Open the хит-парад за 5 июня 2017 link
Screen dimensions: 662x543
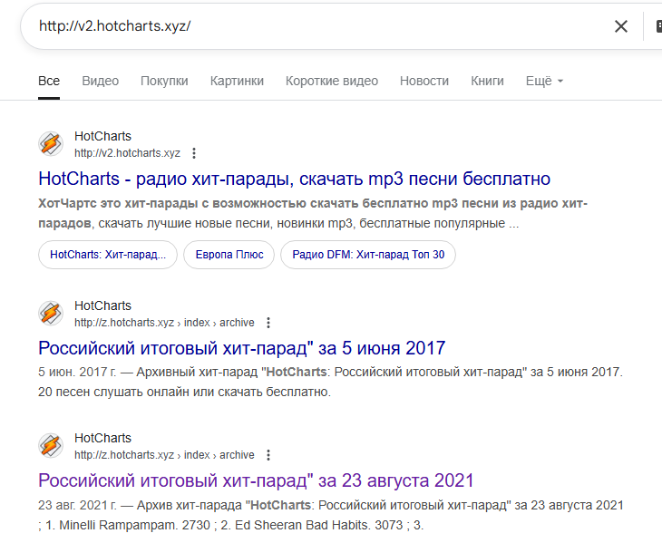(x=241, y=348)
